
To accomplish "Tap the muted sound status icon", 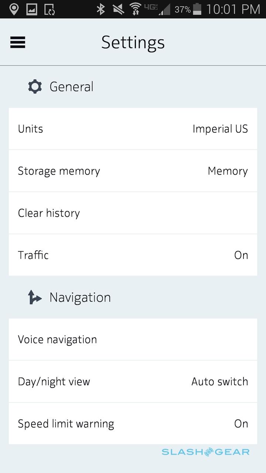I will coord(118,9).
